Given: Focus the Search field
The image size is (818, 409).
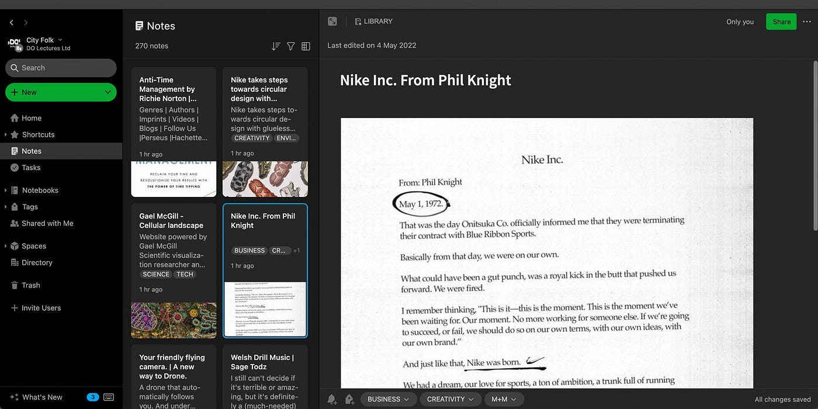Looking at the screenshot, I should (61, 68).
